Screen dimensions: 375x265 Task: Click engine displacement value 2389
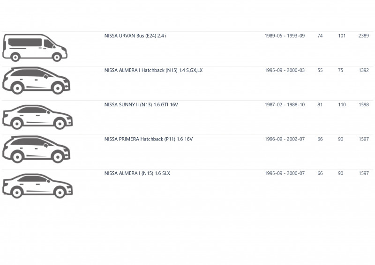tap(364, 36)
